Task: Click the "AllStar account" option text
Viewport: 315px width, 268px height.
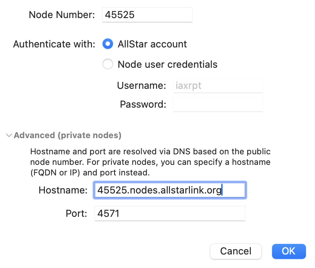Action: click(152, 44)
